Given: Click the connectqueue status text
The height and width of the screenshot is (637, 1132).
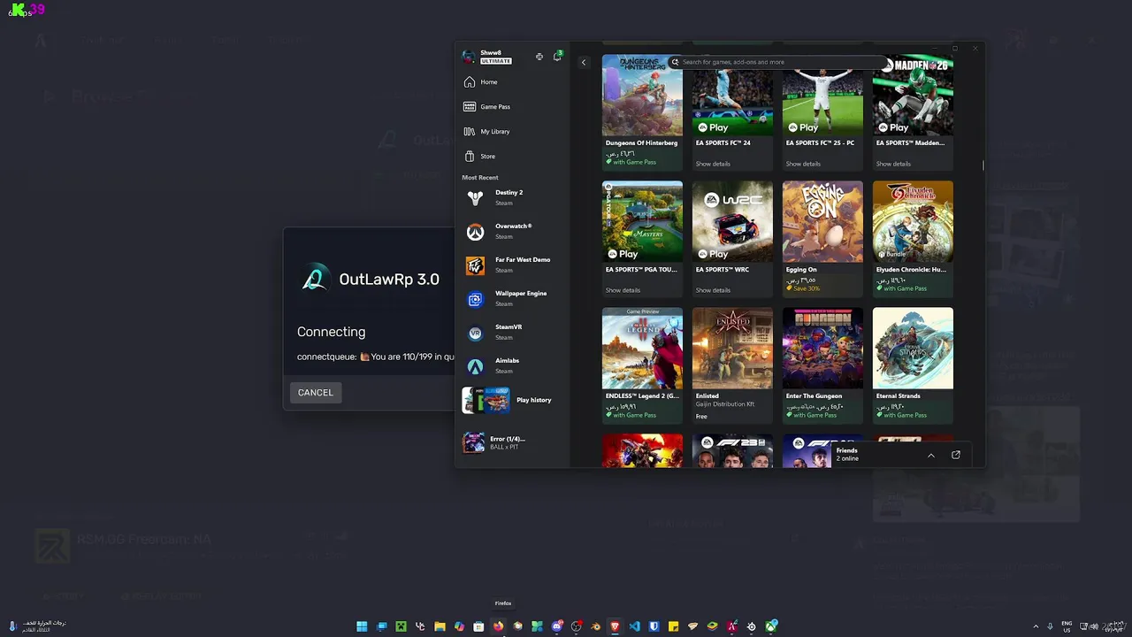Looking at the screenshot, I should (x=376, y=357).
